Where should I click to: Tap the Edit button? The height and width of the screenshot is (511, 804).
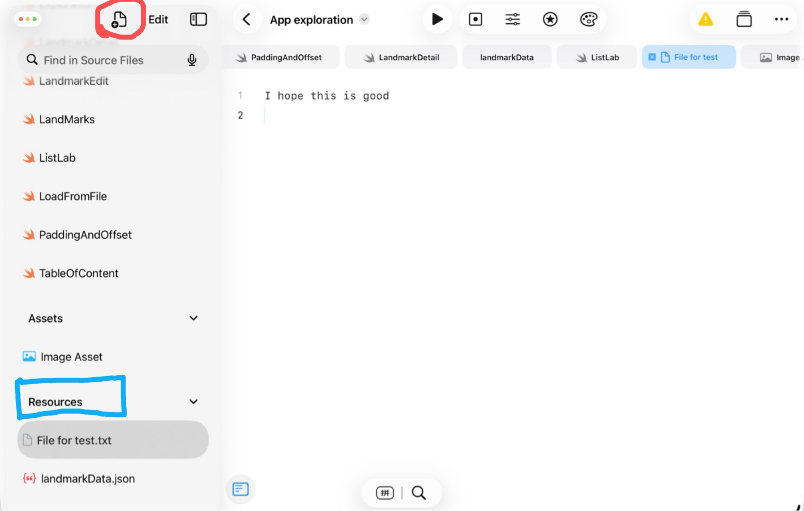tap(158, 20)
